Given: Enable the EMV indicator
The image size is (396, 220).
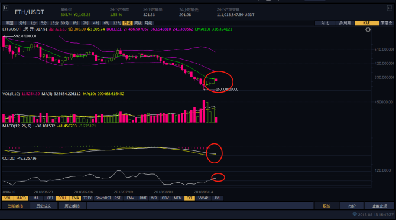Looking at the screenshot, I should point(130,198).
